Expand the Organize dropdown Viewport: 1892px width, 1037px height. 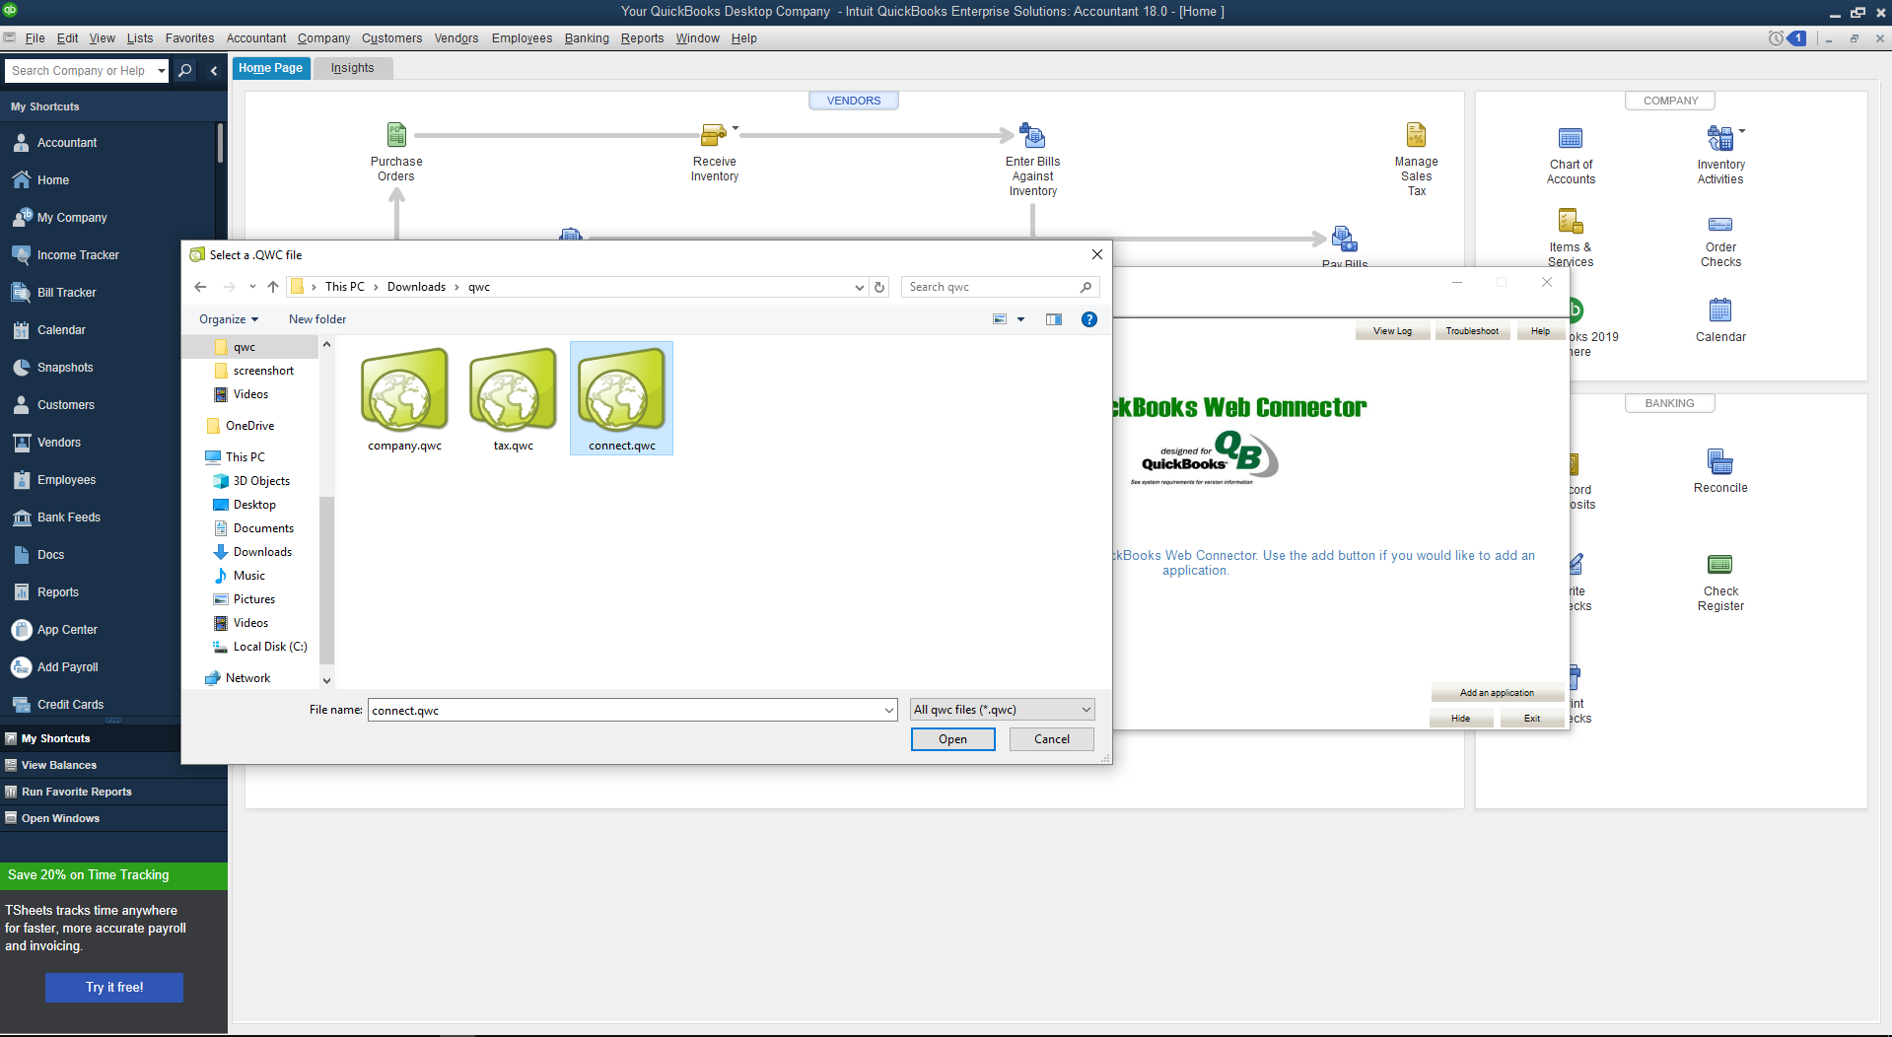pyautogui.click(x=229, y=319)
